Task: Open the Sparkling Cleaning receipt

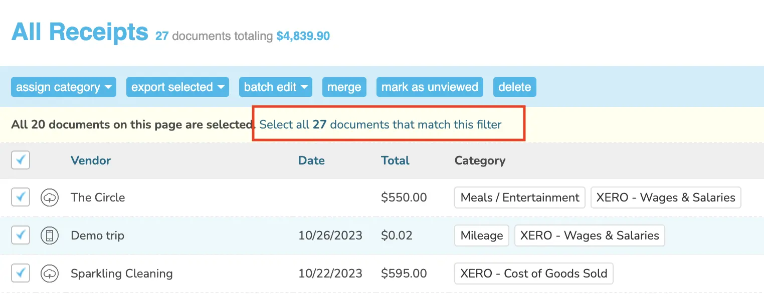Action: click(x=122, y=273)
